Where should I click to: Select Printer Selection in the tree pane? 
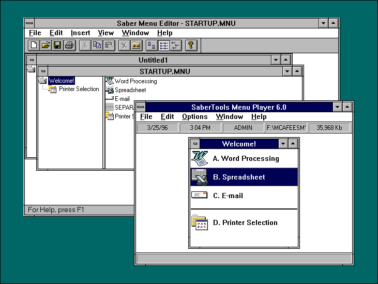pos(79,89)
